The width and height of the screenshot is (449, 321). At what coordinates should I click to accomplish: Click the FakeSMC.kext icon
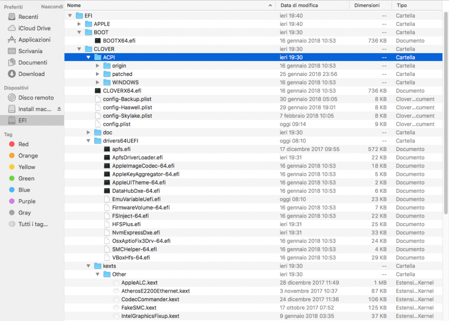[116, 308]
